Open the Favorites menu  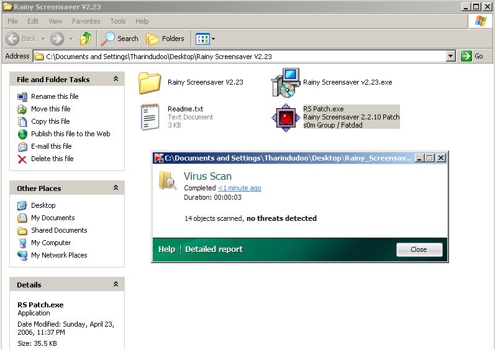pos(86,21)
